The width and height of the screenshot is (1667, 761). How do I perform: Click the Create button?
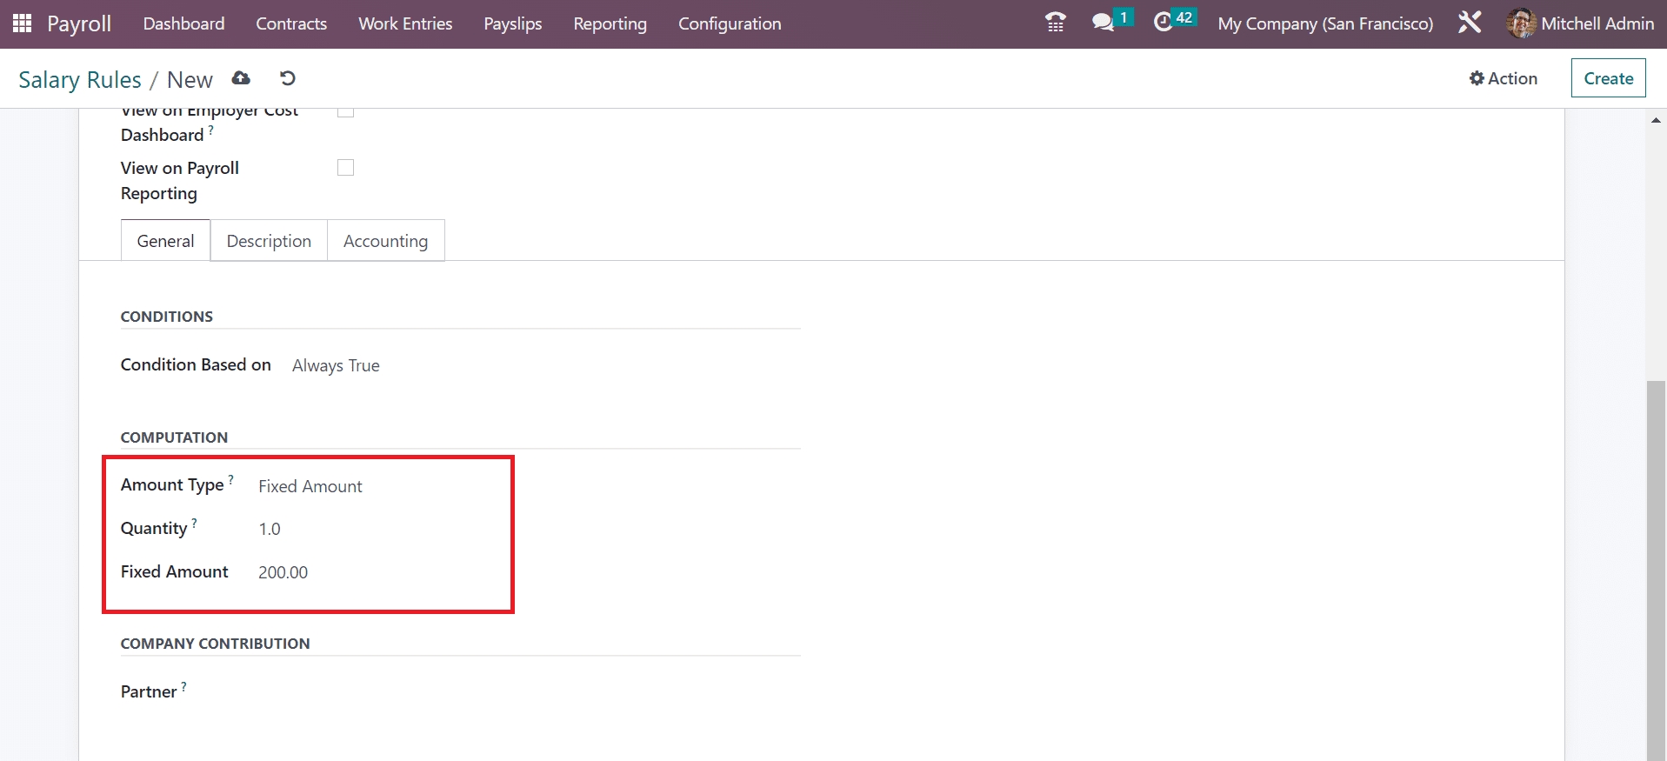coord(1608,78)
